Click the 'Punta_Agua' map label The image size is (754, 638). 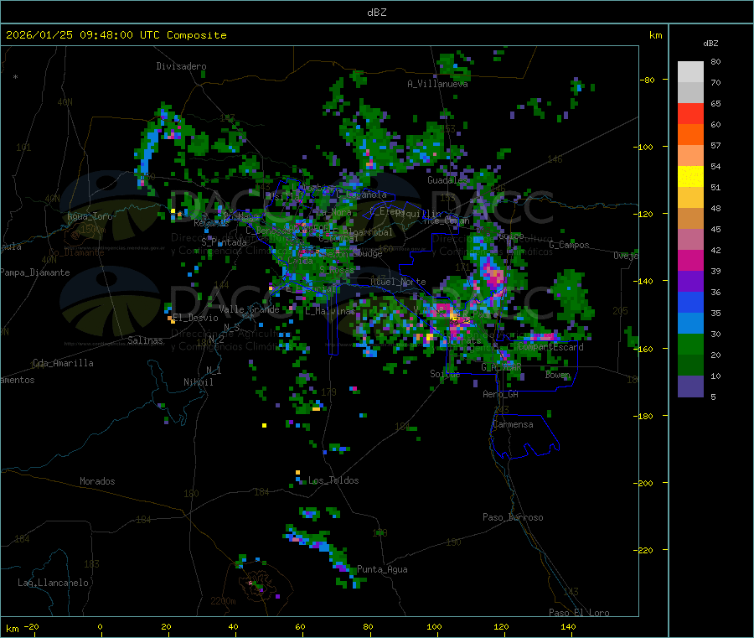(x=382, y=569)
